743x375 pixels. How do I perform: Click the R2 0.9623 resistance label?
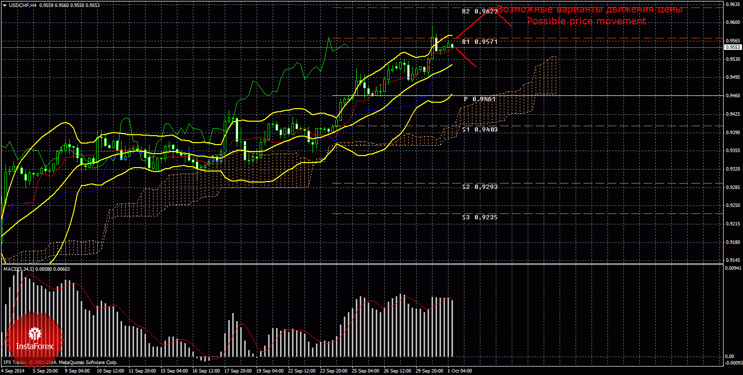[x=479, y=11]
